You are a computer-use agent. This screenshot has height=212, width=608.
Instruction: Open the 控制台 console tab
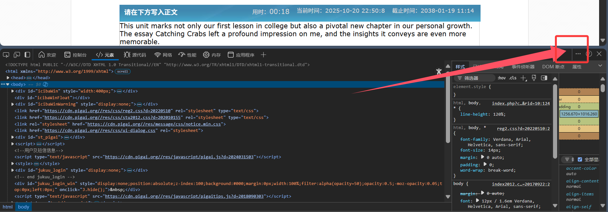pyautogui.click(x=75, y=55)
